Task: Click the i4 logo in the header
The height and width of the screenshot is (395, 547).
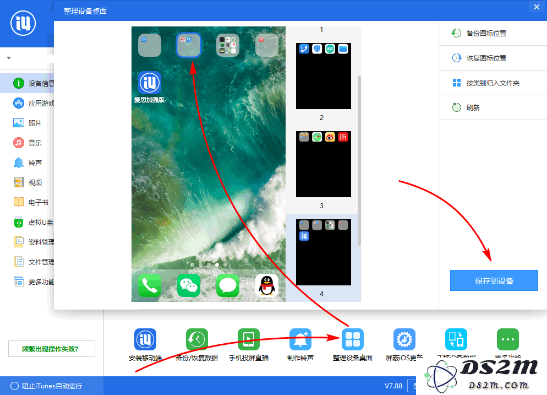Action: 23,23
